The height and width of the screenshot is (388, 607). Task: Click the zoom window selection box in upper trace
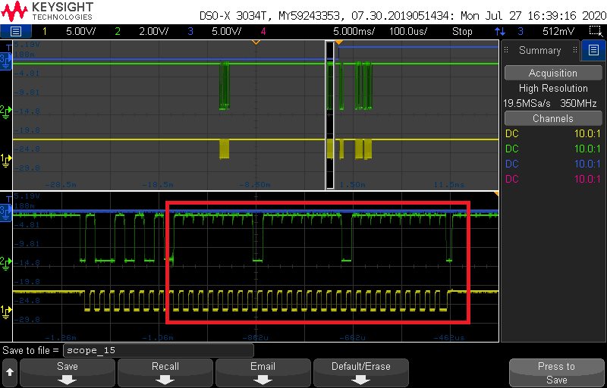tap(330, 115)
